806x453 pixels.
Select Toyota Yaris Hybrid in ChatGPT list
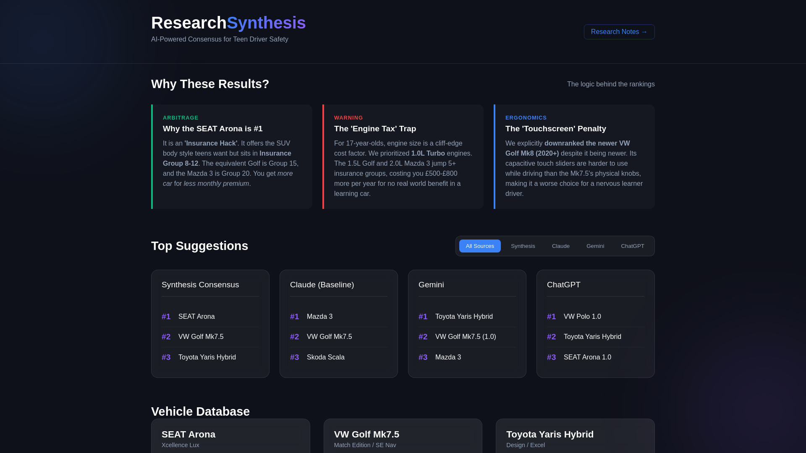click(596, 337)
